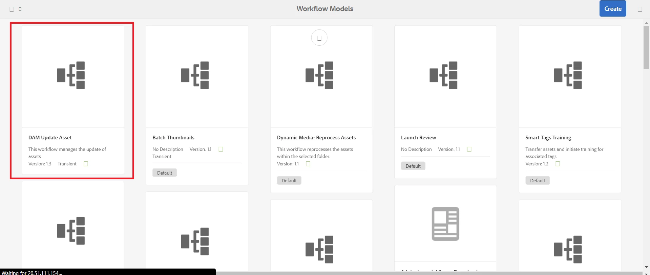Click the green icon beside DAM Update Asset Transient

pos(86,164)
